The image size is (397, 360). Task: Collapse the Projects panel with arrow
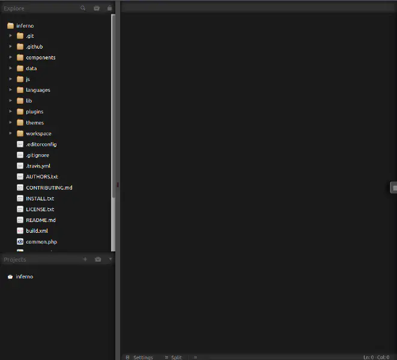click(110, 259)
